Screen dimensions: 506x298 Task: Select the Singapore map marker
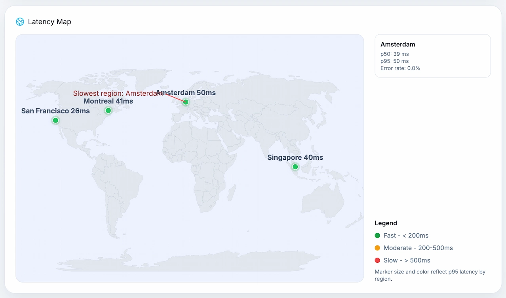[295, 167]
